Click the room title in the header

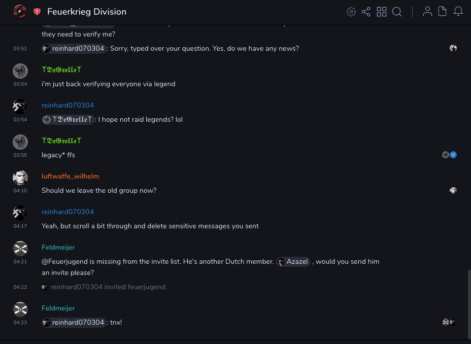tap(87, 12)
